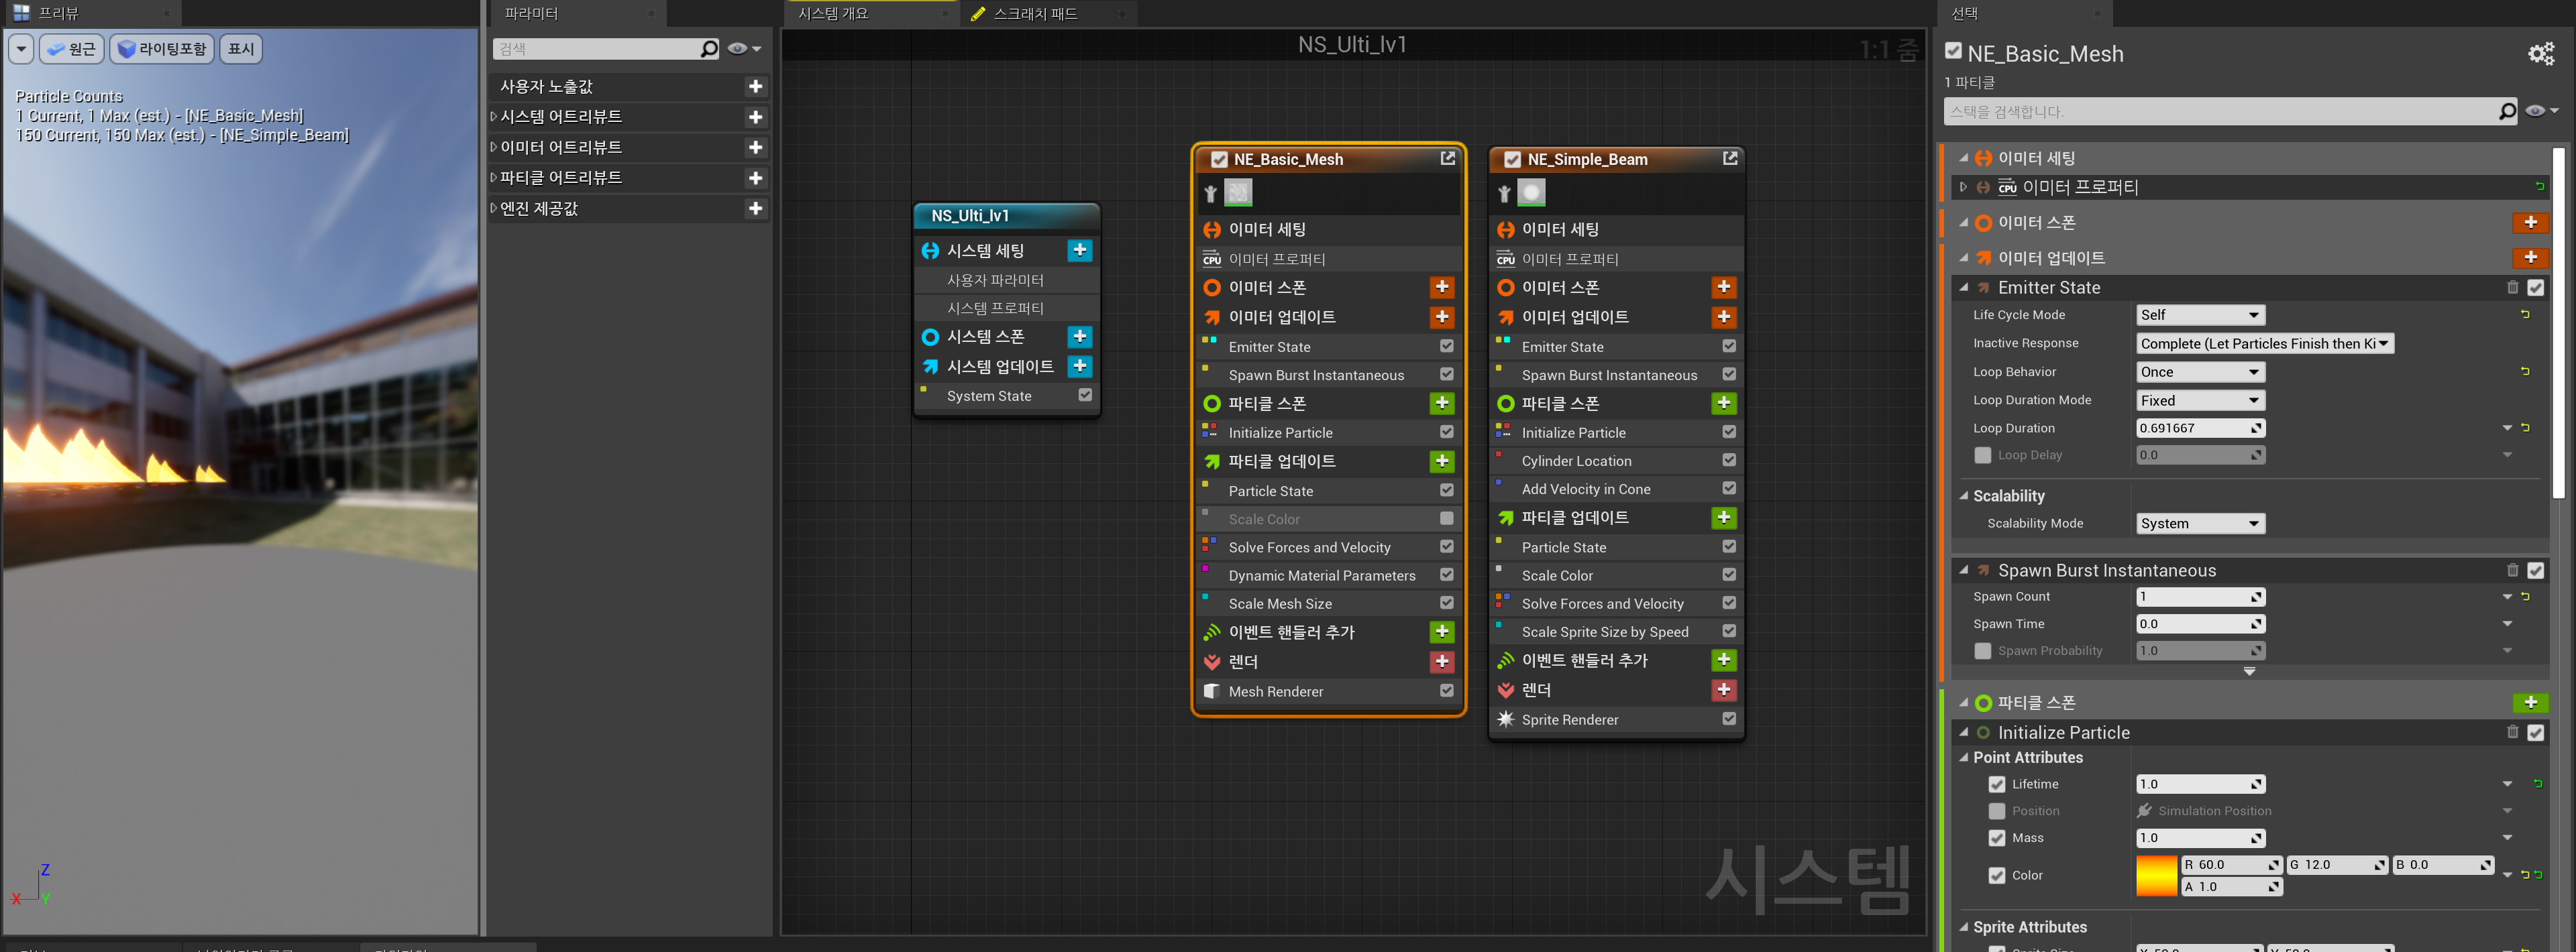Open the 표시 viewport options button
2576x952 pixels.
[x=241, y=49]
